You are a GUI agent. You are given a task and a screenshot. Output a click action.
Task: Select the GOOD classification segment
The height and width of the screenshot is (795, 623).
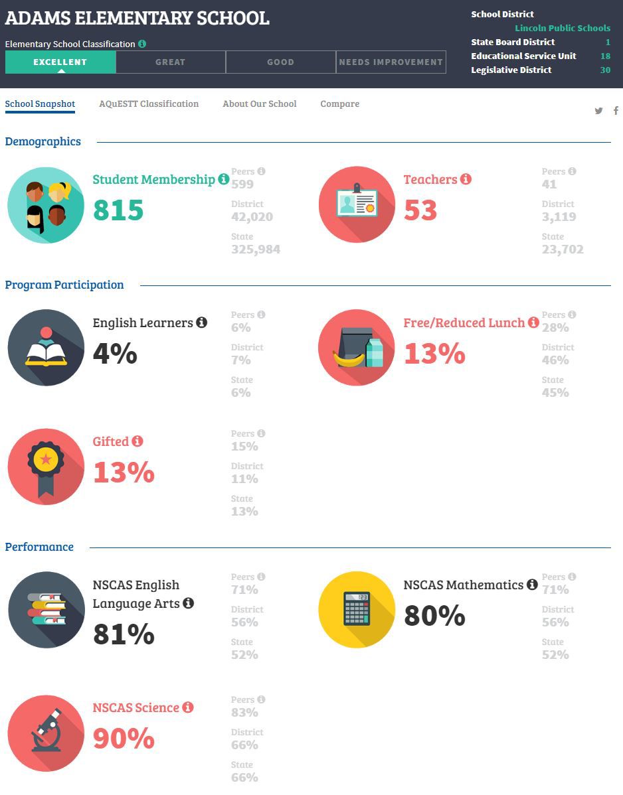(x=280, y=62)
